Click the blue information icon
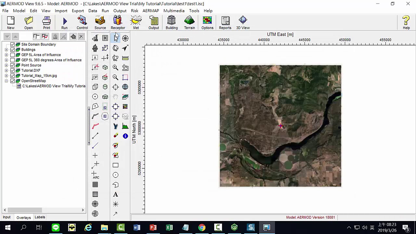416x234 pixels. click(125, 136)
